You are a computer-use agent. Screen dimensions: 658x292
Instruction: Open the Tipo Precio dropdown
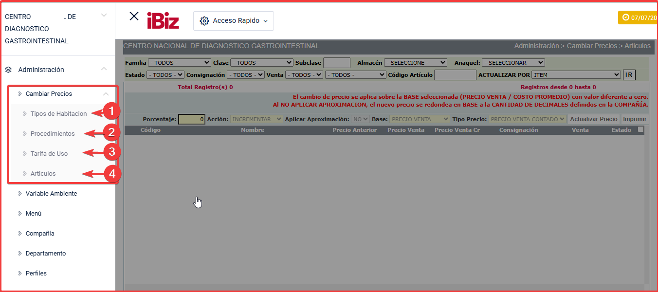point(528,119)
